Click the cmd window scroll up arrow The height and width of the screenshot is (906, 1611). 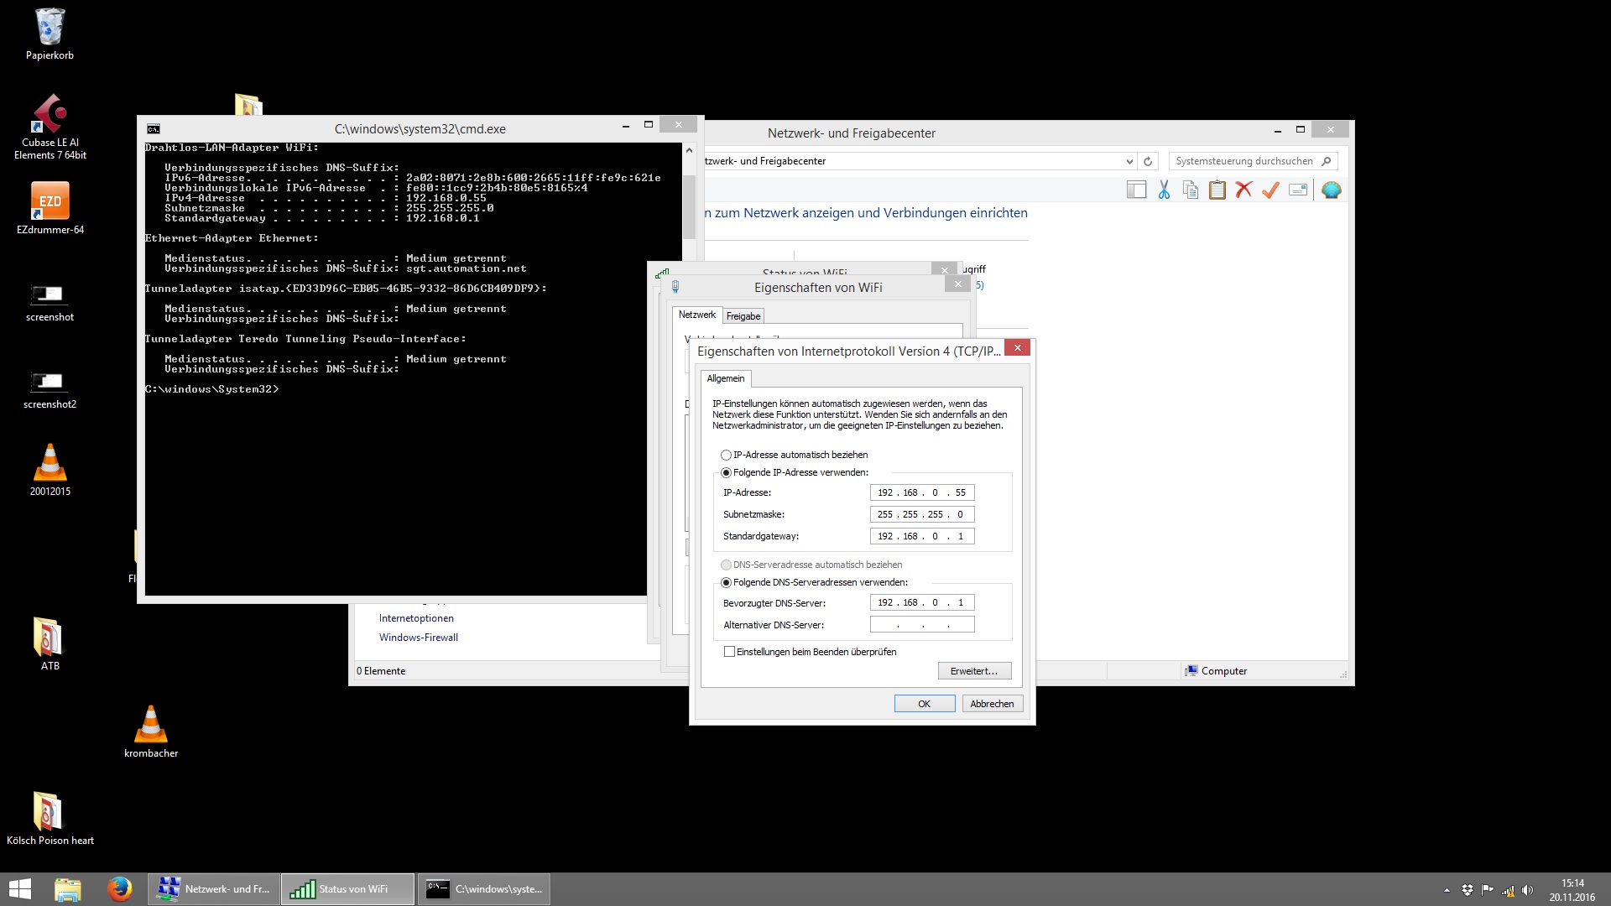(x=689, y=150)
